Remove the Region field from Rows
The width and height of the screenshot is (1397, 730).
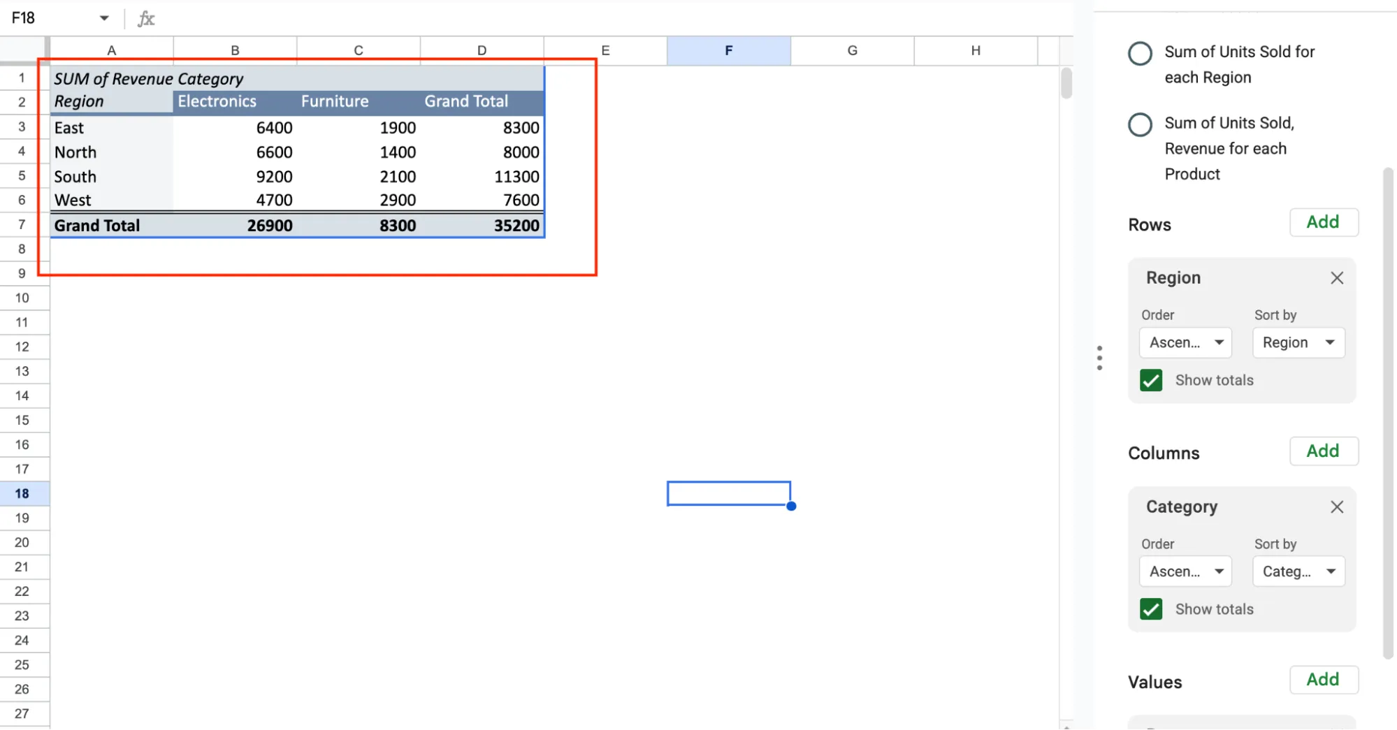tap(1337, 277)
